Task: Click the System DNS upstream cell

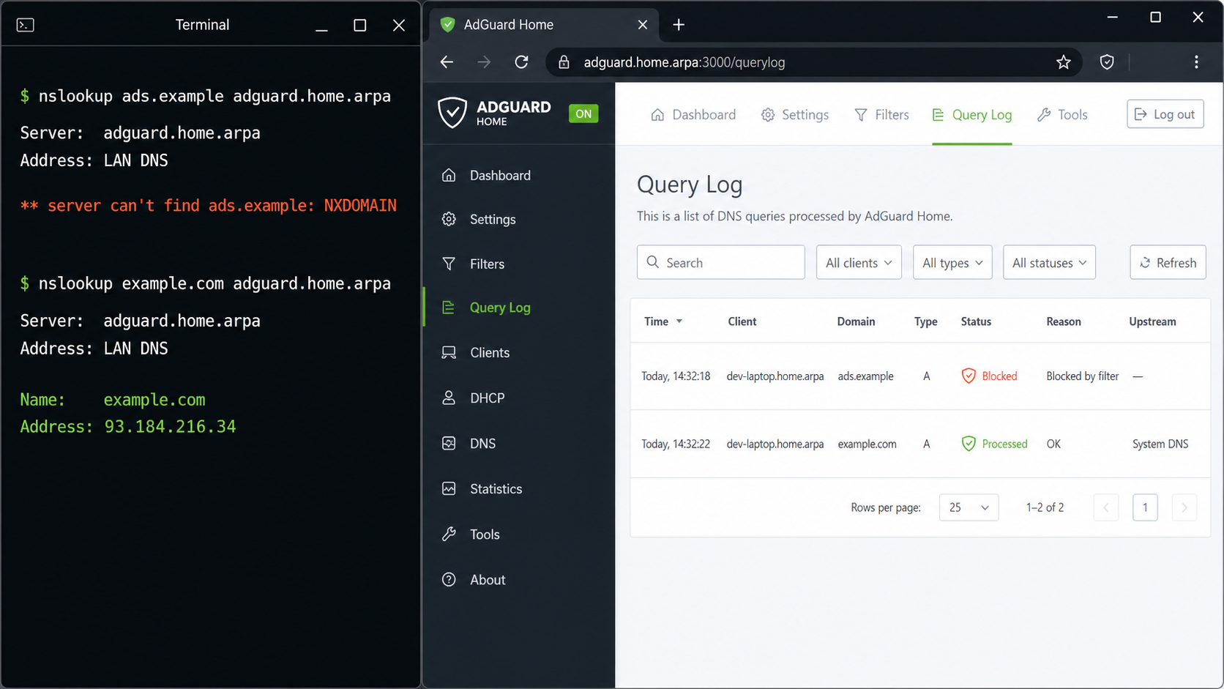Action: point(1160,444)
